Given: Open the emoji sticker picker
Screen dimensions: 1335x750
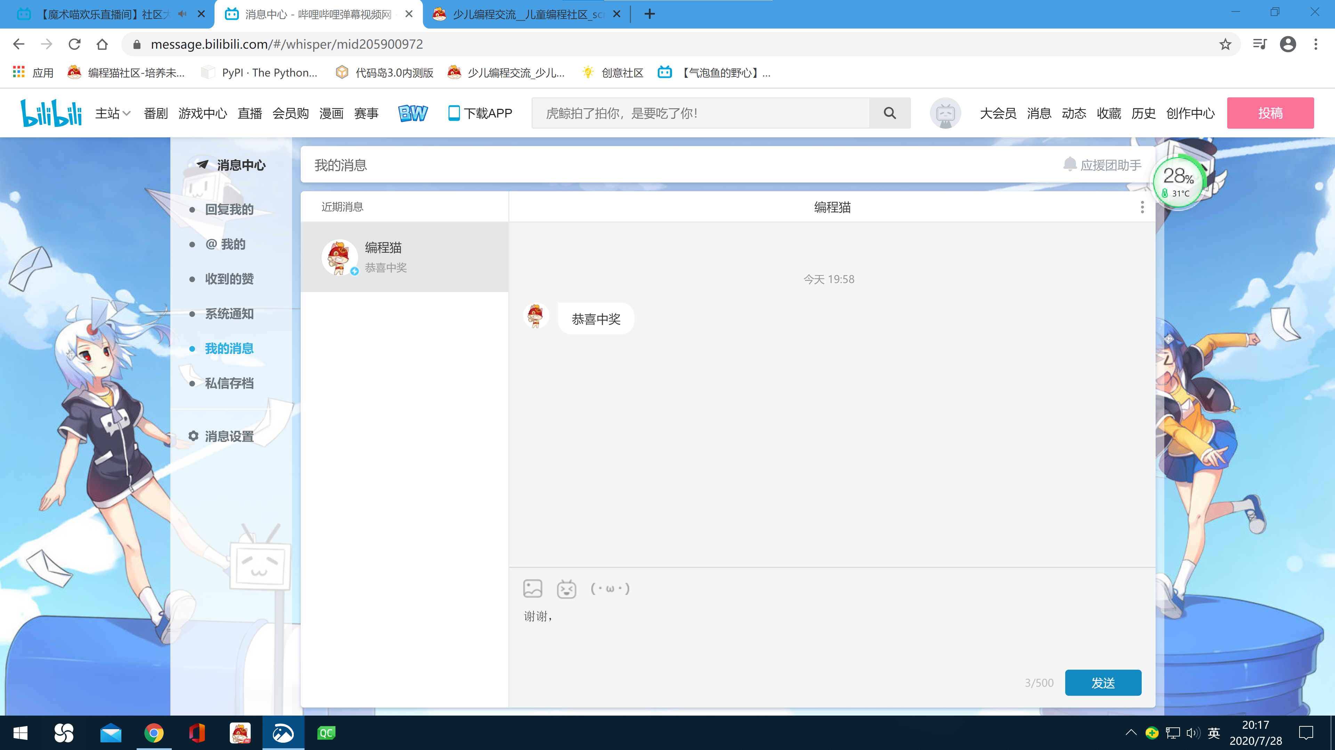Looking at the screenshot, I should [x=566, y=589].
